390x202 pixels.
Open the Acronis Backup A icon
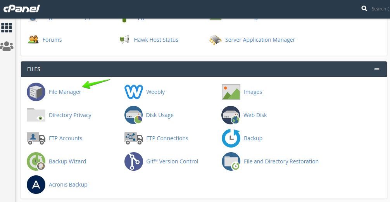pos(36,185)
